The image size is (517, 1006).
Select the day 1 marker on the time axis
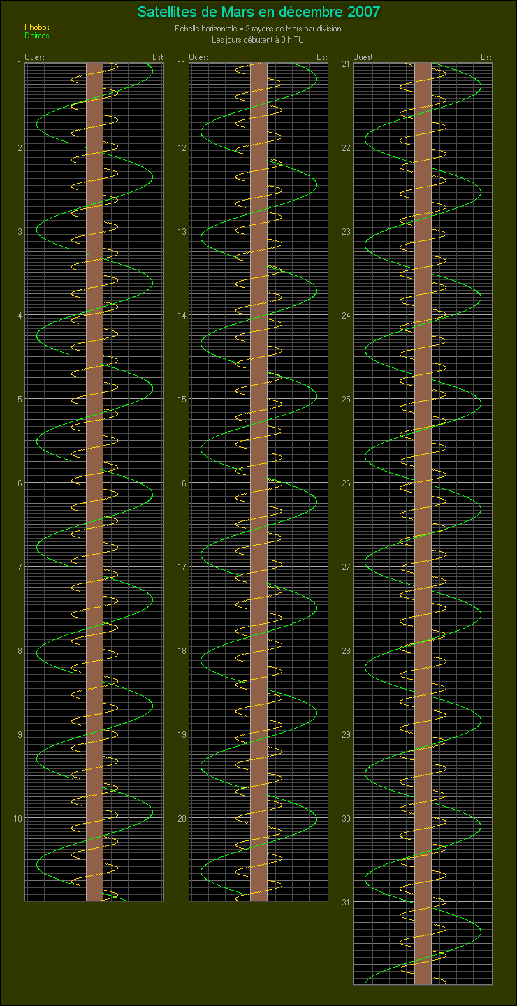[19, 64]
